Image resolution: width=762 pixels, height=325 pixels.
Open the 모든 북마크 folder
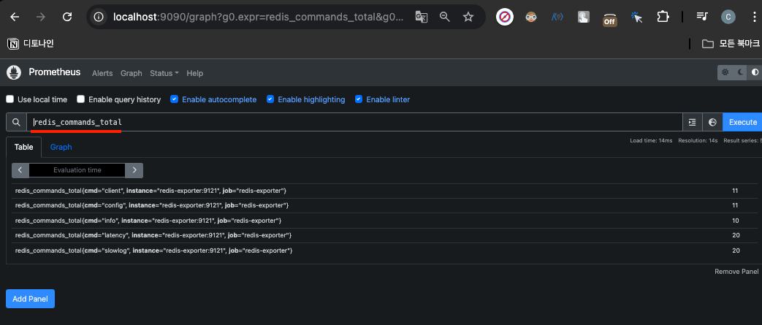[x=731, y=44]
